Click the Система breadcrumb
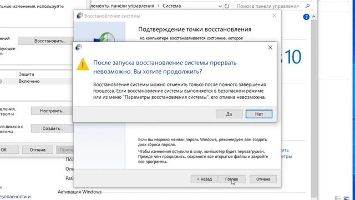The height and width of the screenshot is (200, 355). [171, 6]
